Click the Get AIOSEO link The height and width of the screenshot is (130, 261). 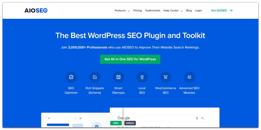[219, 10]
